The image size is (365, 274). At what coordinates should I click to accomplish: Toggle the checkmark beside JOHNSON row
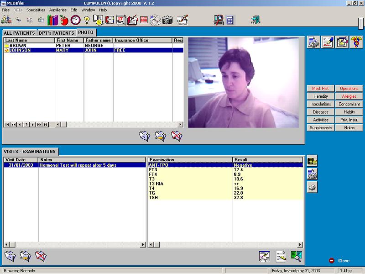6,50
